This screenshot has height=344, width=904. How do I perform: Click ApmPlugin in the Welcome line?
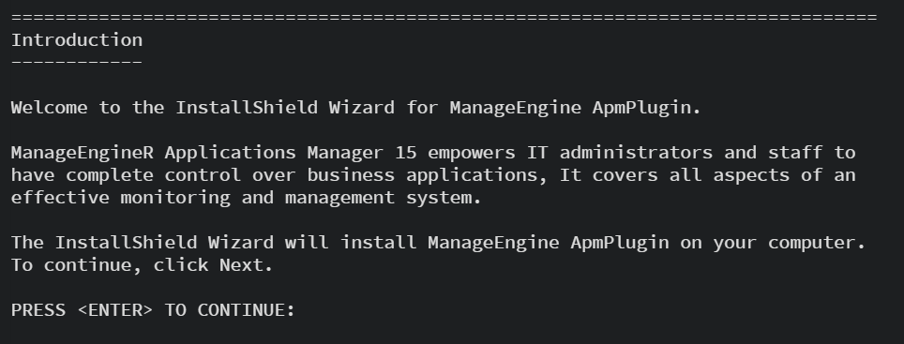(641, 107)
